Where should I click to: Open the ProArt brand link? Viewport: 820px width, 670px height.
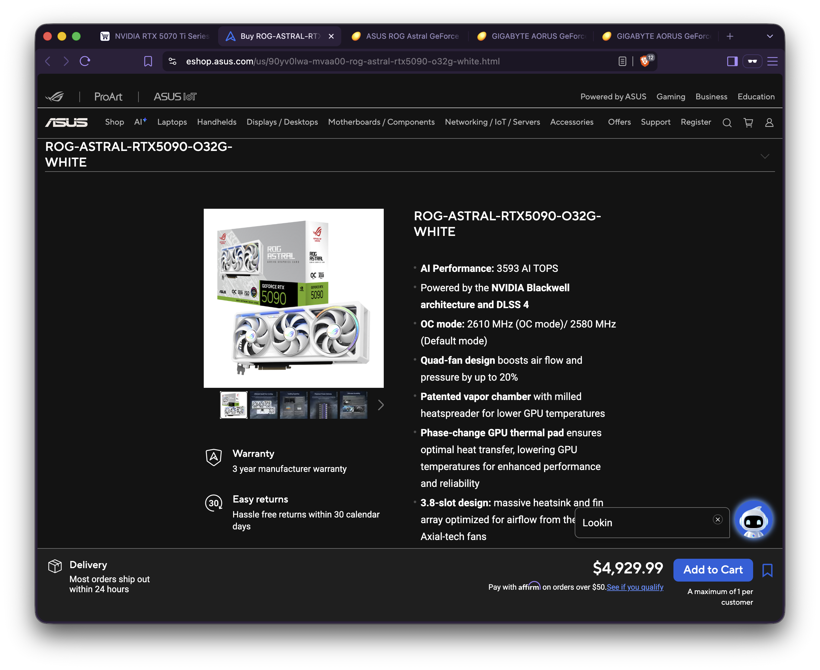[108, 97]
